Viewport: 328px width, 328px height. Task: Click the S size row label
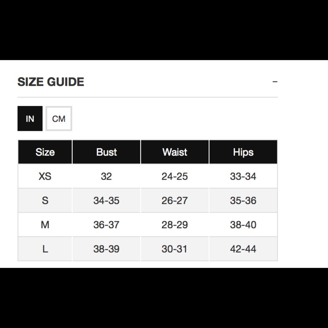[45, 200]
